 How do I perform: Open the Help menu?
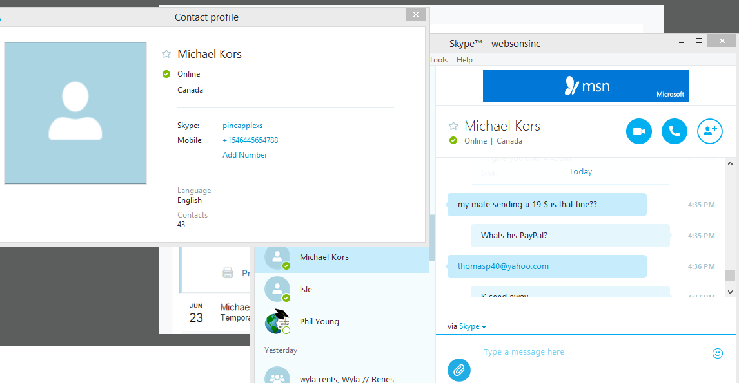pos(464,60)
